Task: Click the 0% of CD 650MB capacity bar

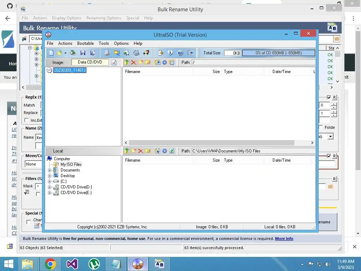Action: (279, 53)
